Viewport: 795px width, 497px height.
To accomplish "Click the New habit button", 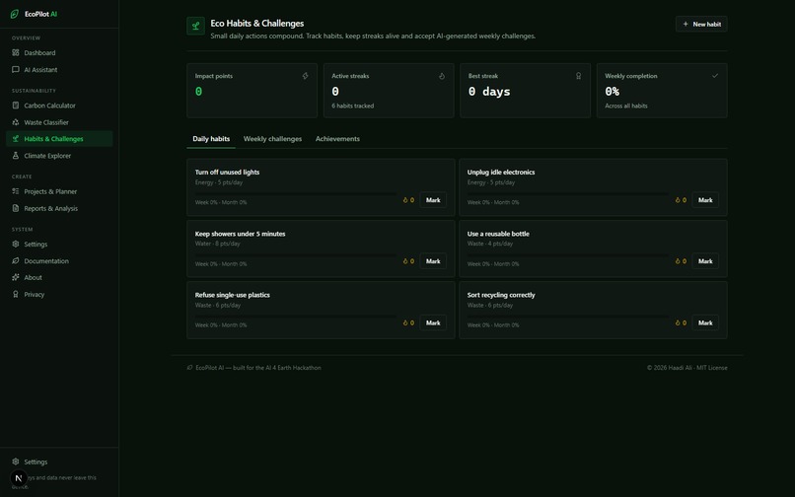I will tap(701, 24).
